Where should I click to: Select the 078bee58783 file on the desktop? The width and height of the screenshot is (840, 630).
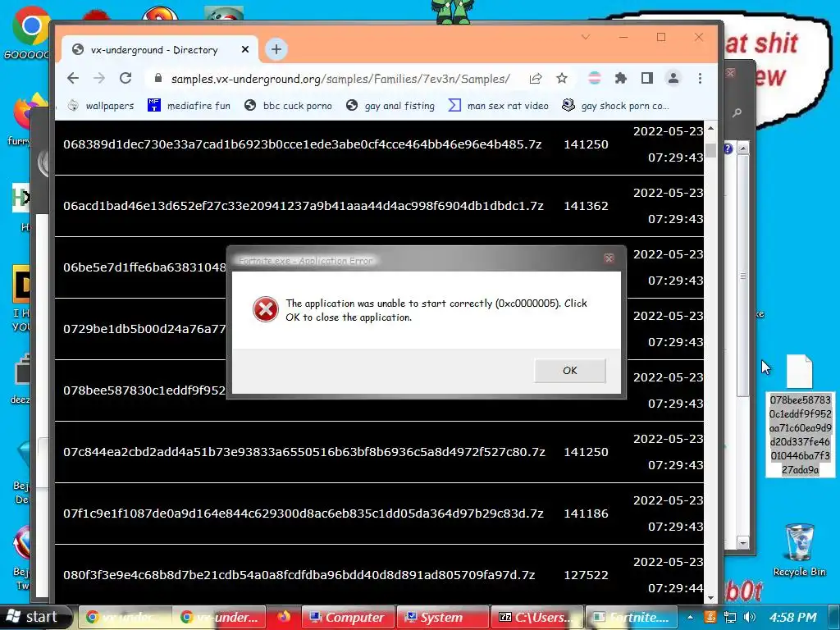click(x=799, y=415)
